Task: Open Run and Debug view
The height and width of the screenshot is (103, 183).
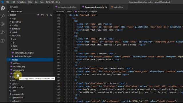Action: (x=3, y=32)
